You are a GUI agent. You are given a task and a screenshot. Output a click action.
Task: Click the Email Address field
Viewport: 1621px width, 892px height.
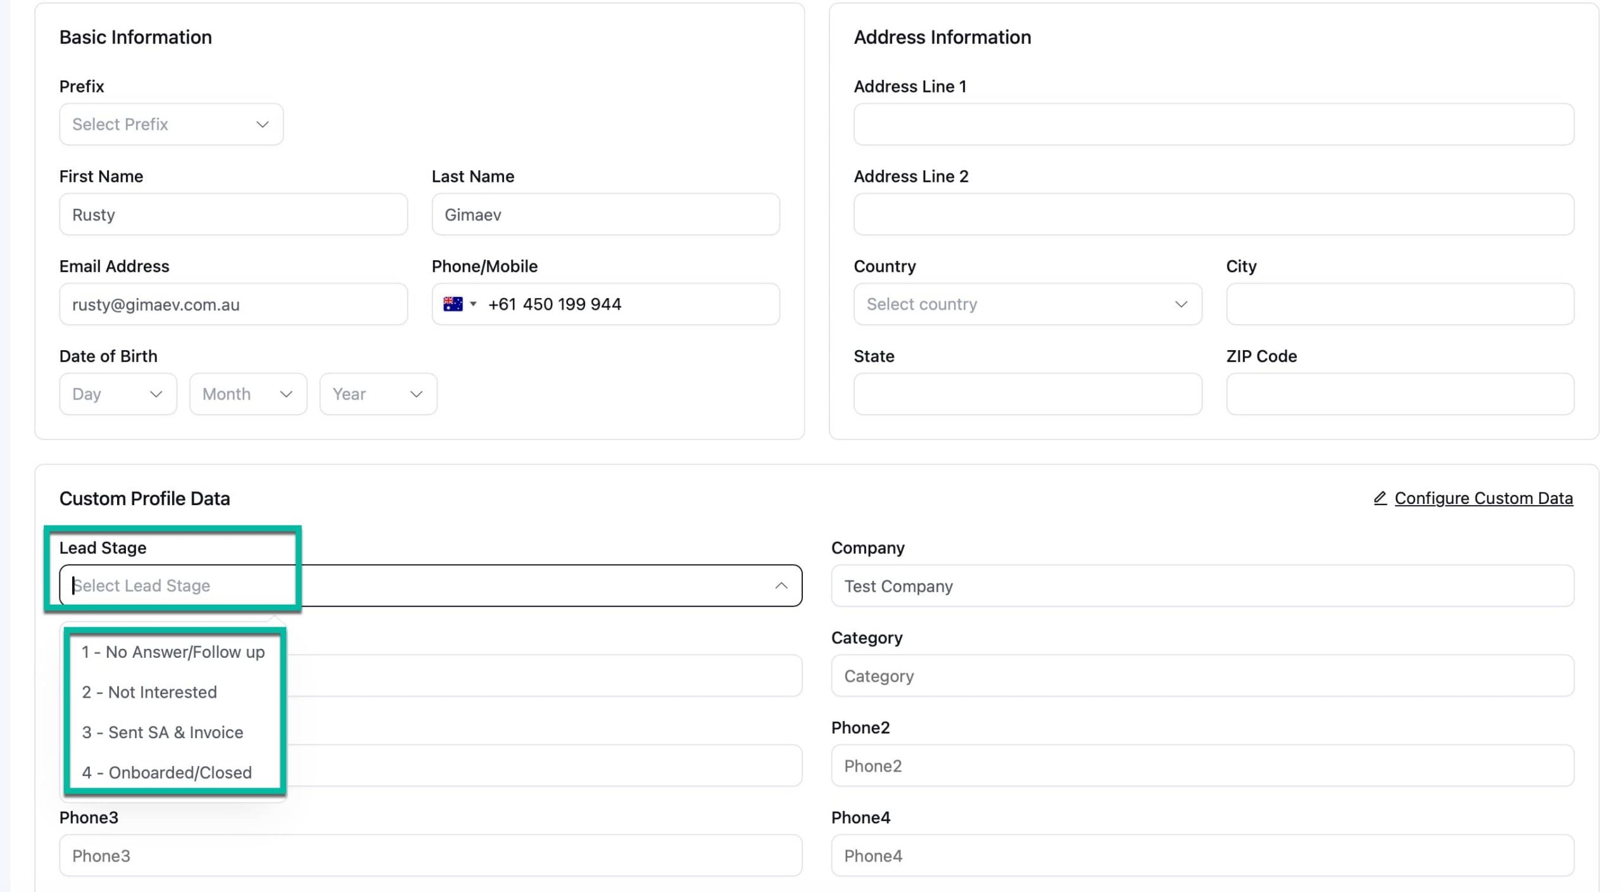tap(233, 304)
